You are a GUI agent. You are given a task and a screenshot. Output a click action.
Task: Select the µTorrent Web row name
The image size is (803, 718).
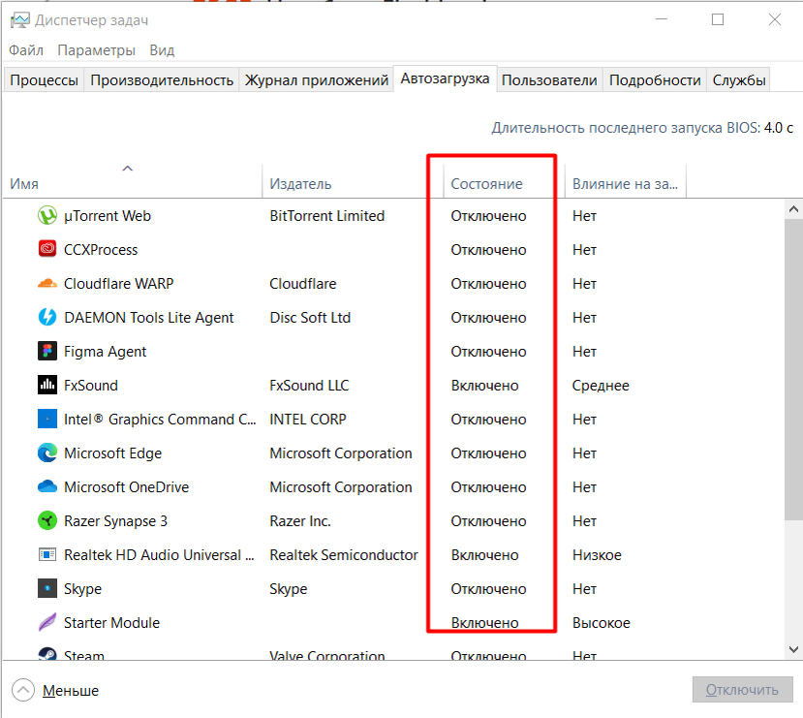pos(108,216)
